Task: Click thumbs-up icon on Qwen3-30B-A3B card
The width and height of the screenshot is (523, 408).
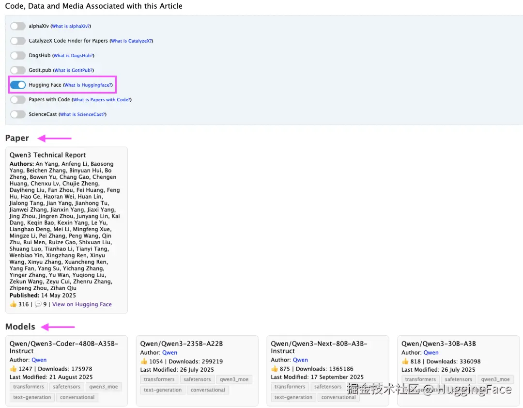Action: coord(405,361)
